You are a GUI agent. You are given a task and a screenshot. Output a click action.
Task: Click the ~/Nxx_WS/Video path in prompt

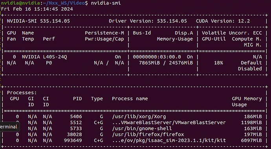(63, 3)
